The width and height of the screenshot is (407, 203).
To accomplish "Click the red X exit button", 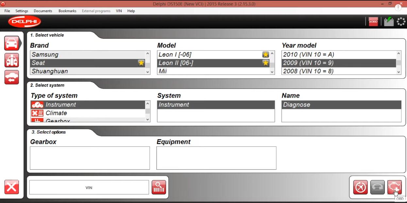I will coord(11,187).
